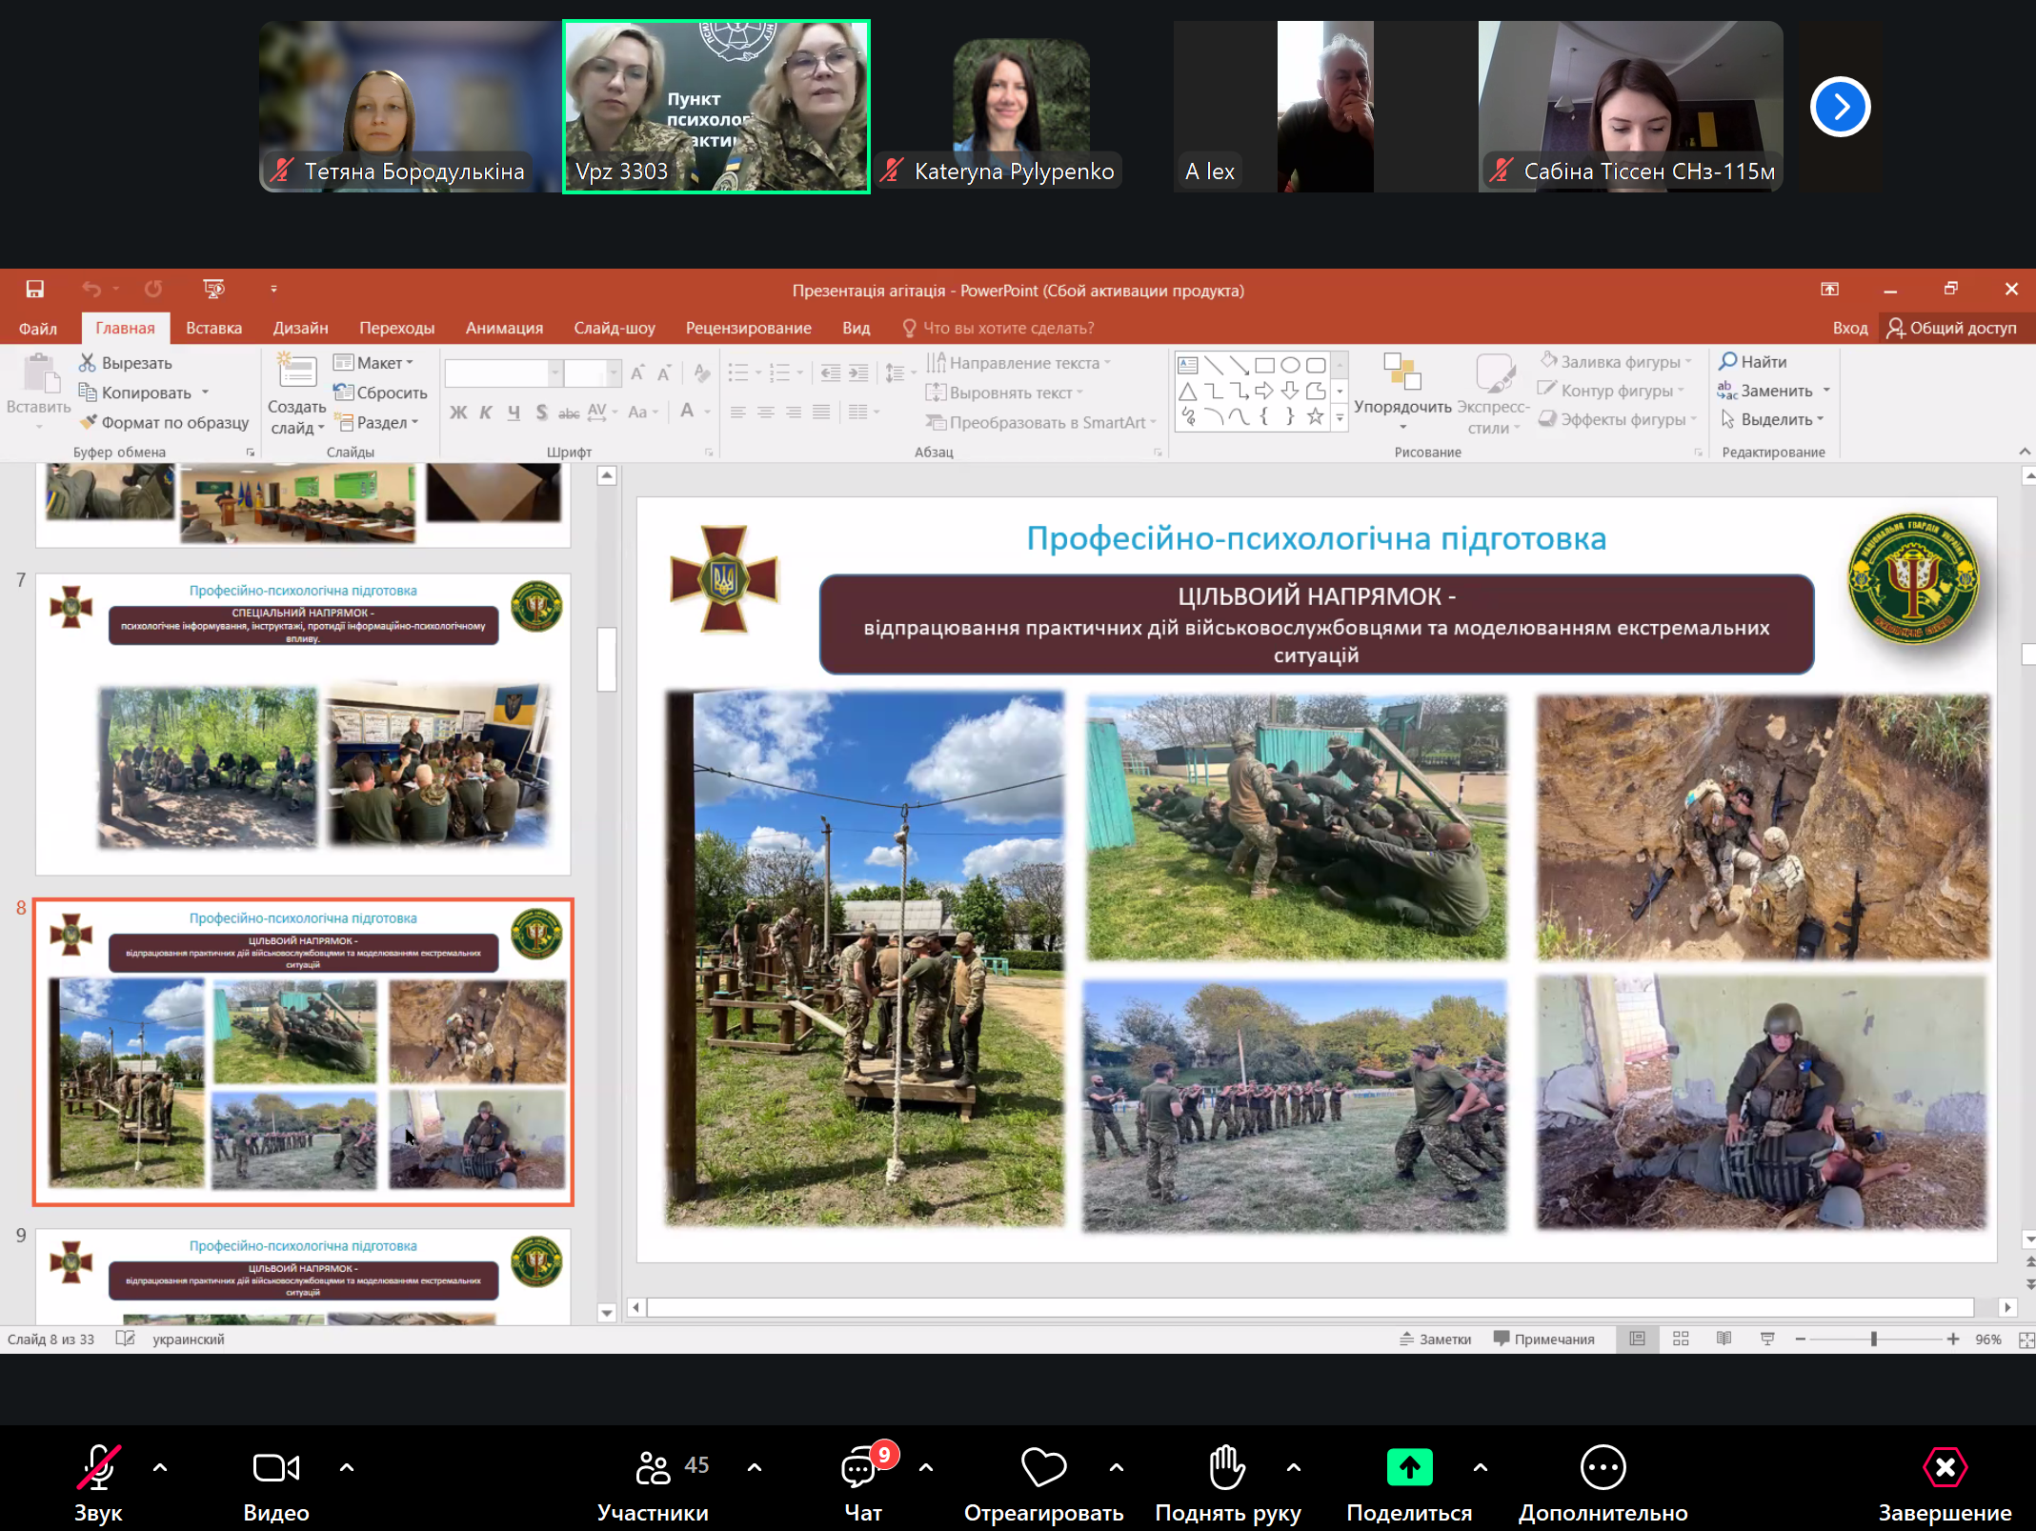Click Start slideshow from beginning icon

[213, 289]
